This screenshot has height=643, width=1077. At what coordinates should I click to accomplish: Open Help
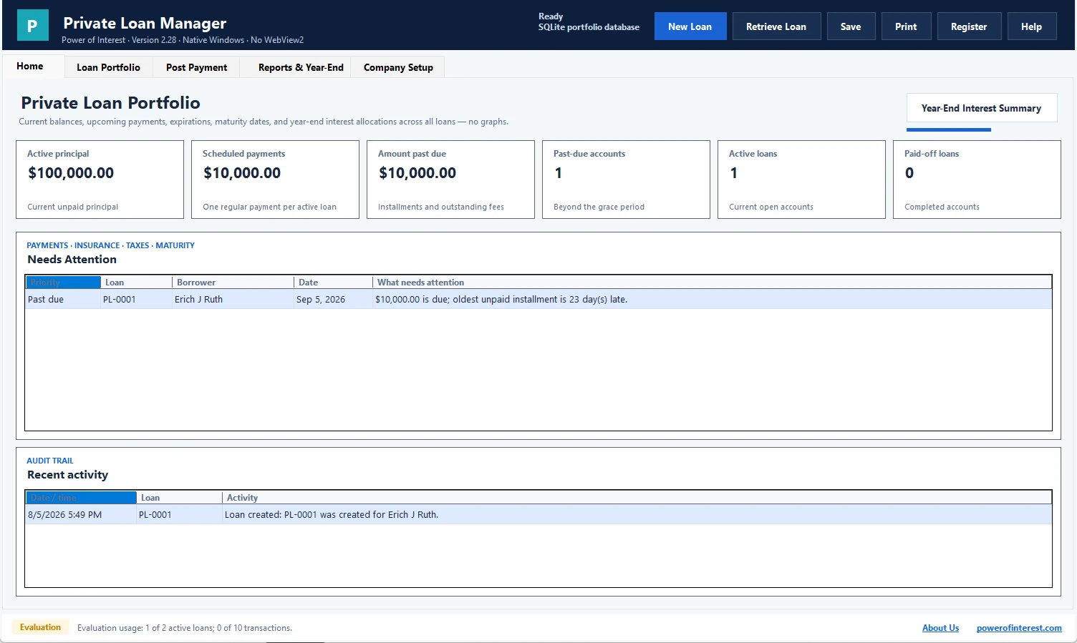[x=1031, y=26]
